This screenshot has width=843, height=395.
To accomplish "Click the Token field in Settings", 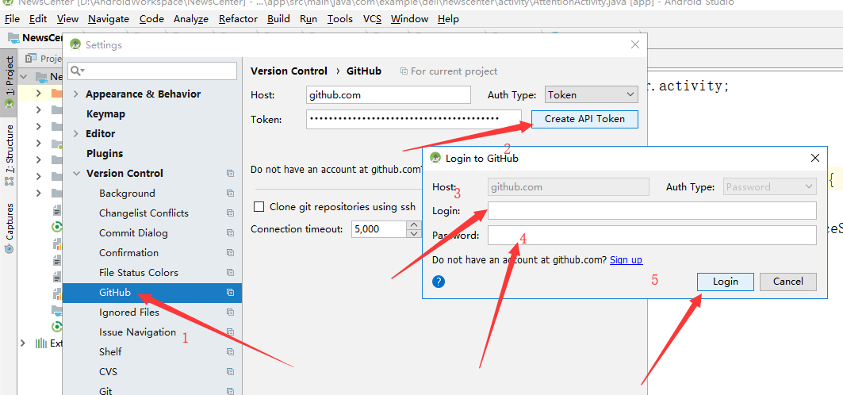I will click(414, 119).
